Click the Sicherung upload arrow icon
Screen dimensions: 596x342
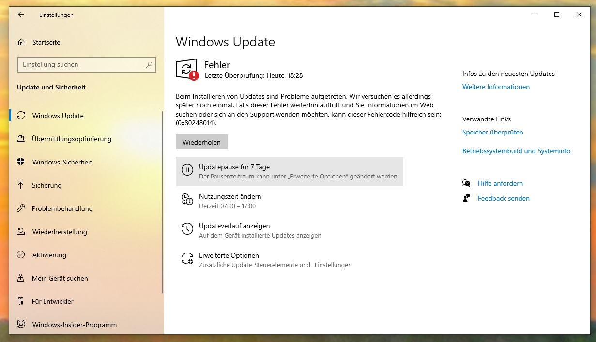click(x=21, y=185)
